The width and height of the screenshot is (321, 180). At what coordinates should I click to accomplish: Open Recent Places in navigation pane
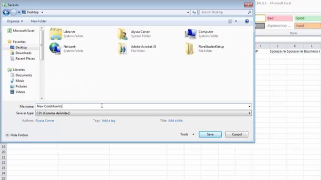[x=23, y=58]
